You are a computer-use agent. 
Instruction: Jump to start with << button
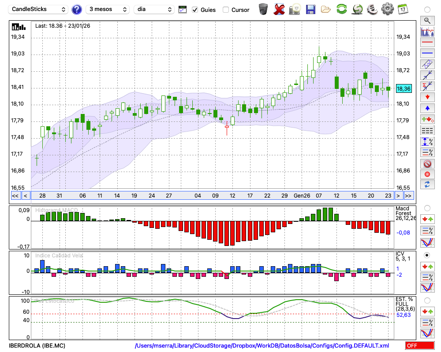15,196
